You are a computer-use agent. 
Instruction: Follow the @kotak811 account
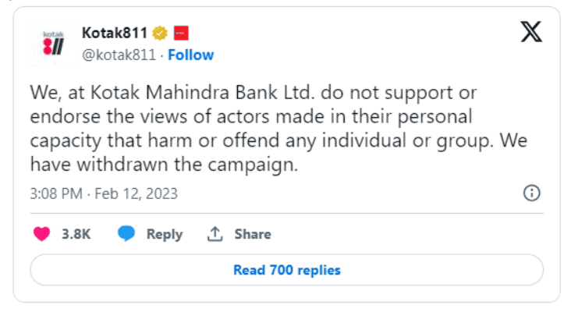point(190,55)
